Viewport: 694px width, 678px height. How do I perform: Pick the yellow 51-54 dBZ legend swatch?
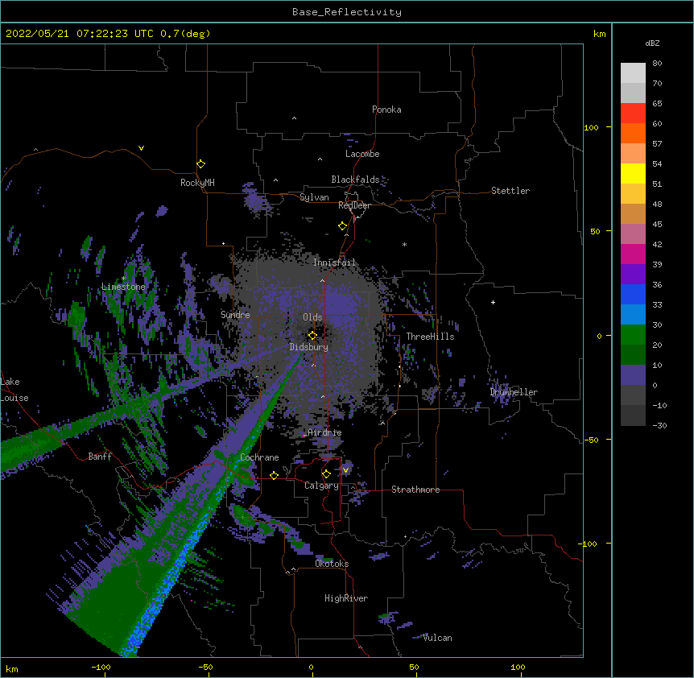coord(633,173)
